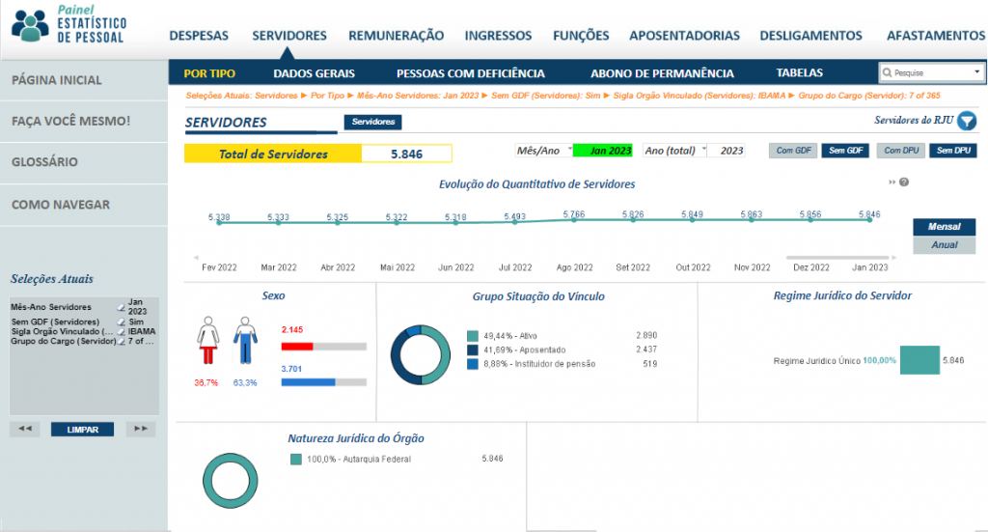Clear the Sigla Orgão Vinculado selection eraser icon
988x532 pixels.
click(121, 331)
